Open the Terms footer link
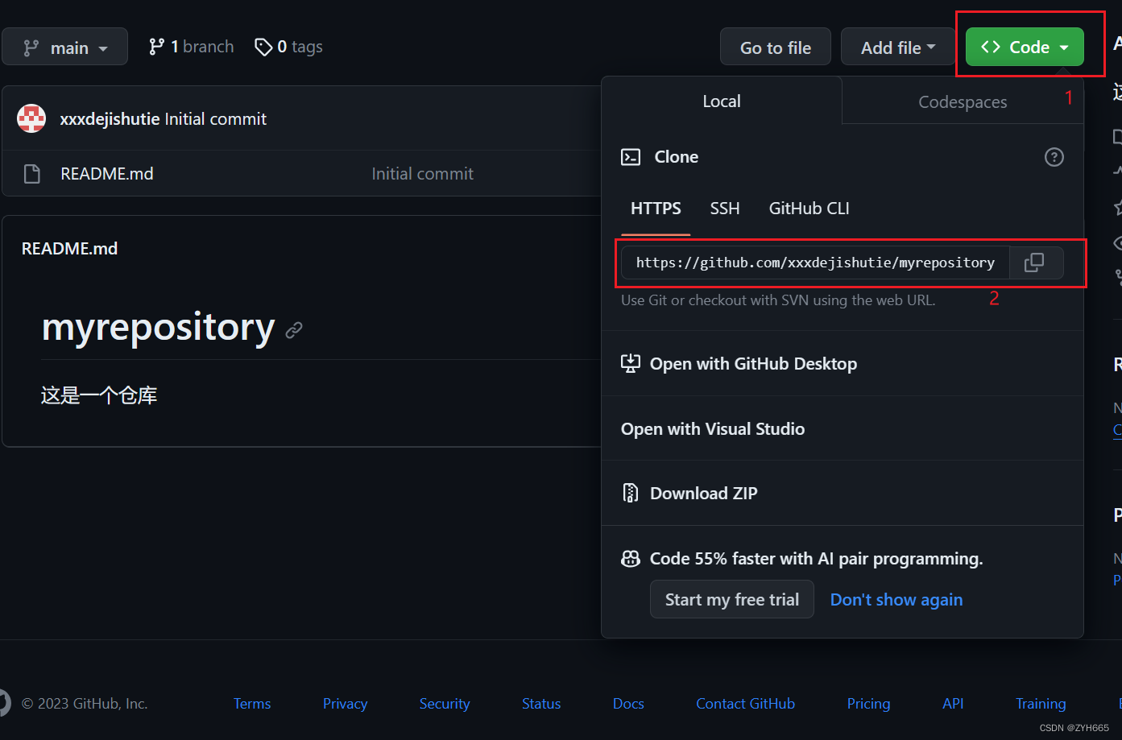Screen dimensions: 1122x740 [x=252, y=704]
